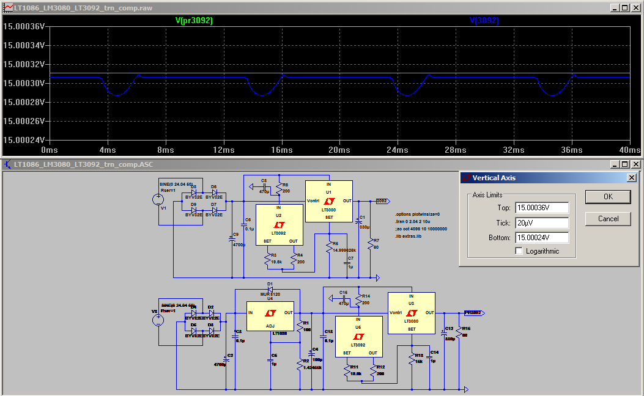644x396 pixels.
Task: Click the 3092 output net label
Action: coord(383,201)
